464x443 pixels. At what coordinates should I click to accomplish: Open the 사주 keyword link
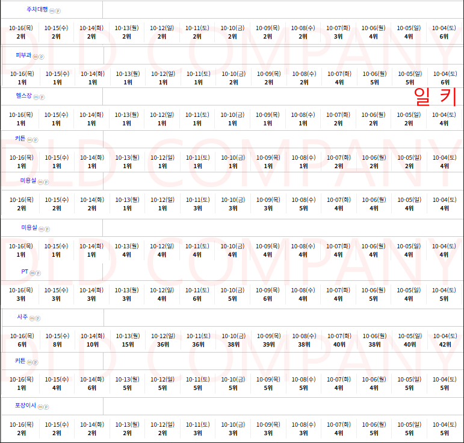22,317
